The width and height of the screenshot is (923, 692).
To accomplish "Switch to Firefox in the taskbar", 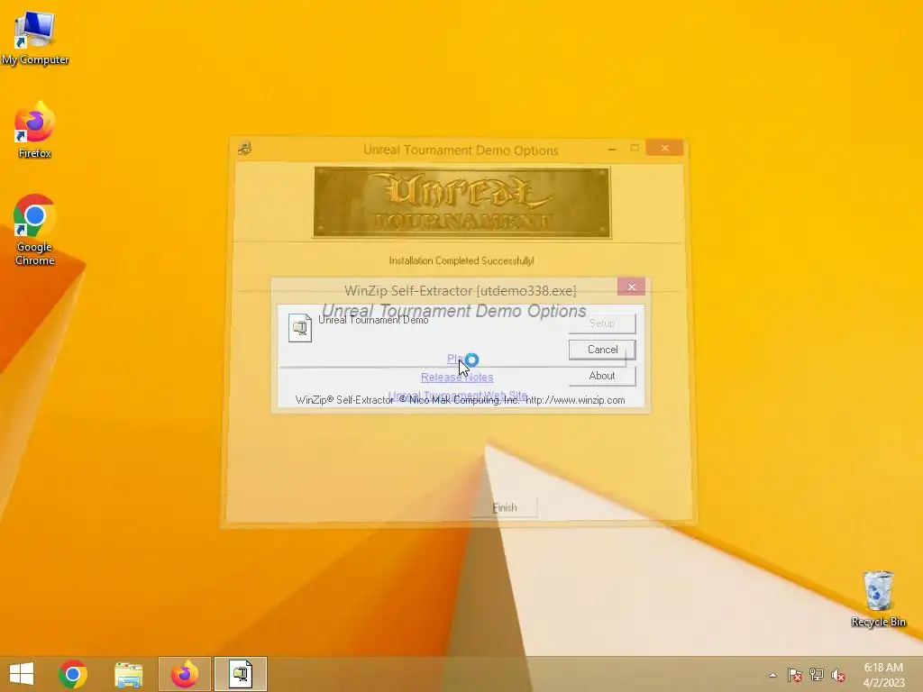I will (x=184, y=674).
